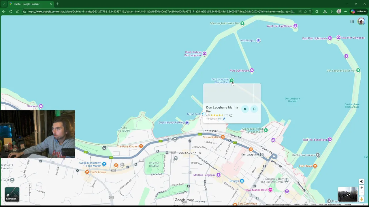Click the location permission pin in address bar
Screen dimensions: 369x207
point(310,11)
